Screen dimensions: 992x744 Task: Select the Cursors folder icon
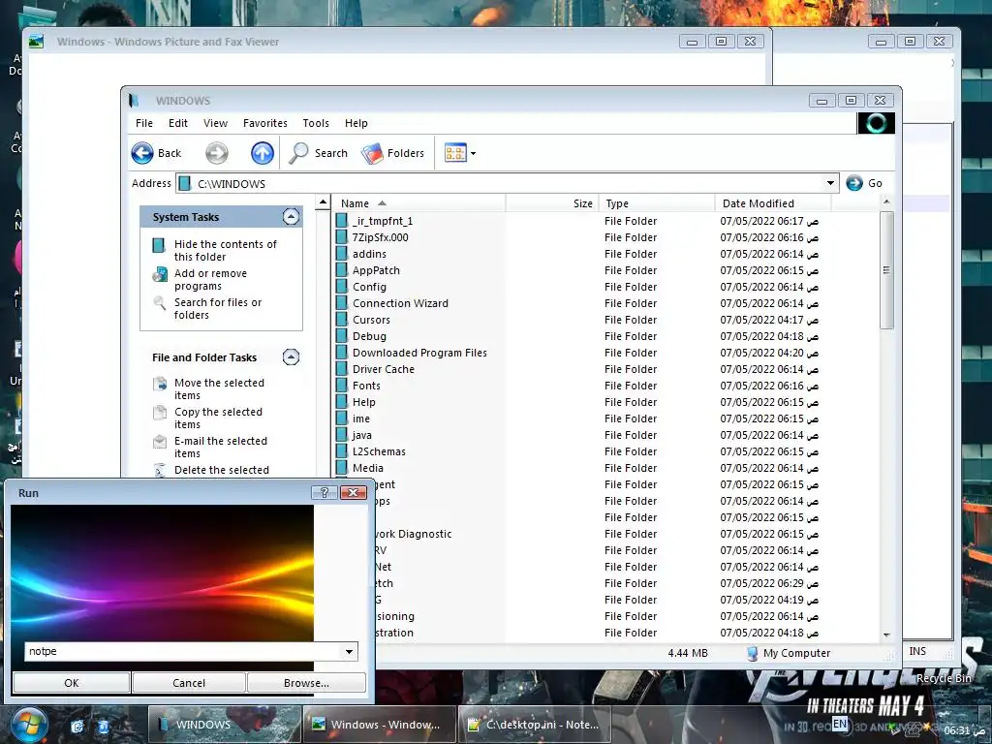click(x=342, y=320)
